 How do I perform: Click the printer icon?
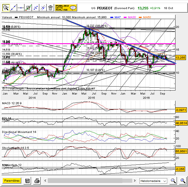37,181
